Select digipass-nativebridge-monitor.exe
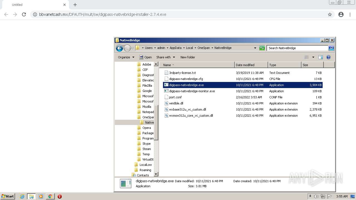This screenshot has height=200, width=356. [x=192, y=91]
